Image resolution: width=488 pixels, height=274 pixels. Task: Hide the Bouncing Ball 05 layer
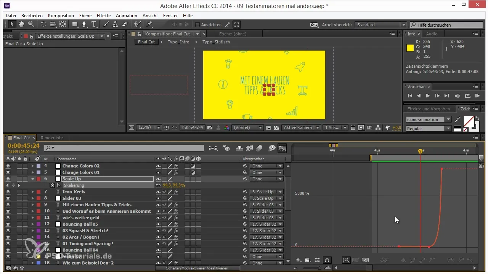pyautogui.click(x=8, y=224)
